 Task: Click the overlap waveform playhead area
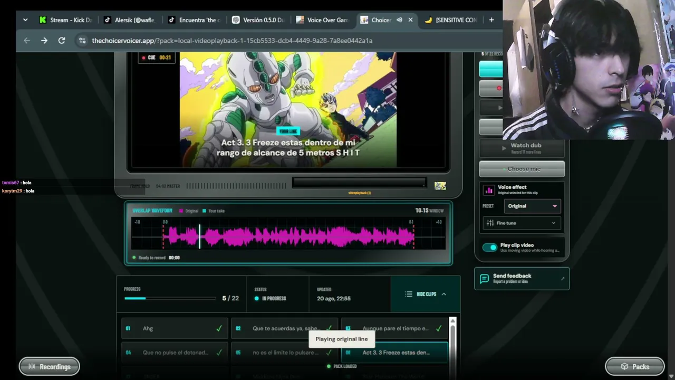(199, 236)
